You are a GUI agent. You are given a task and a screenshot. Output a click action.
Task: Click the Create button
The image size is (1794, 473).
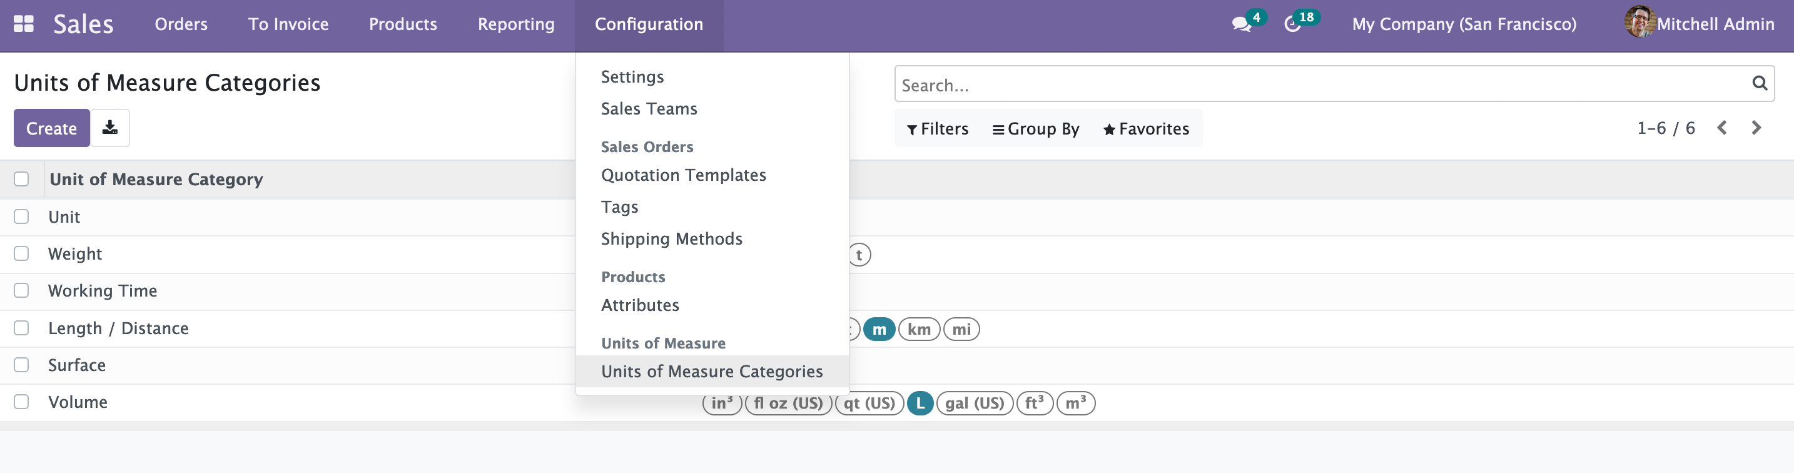[51, 128]
